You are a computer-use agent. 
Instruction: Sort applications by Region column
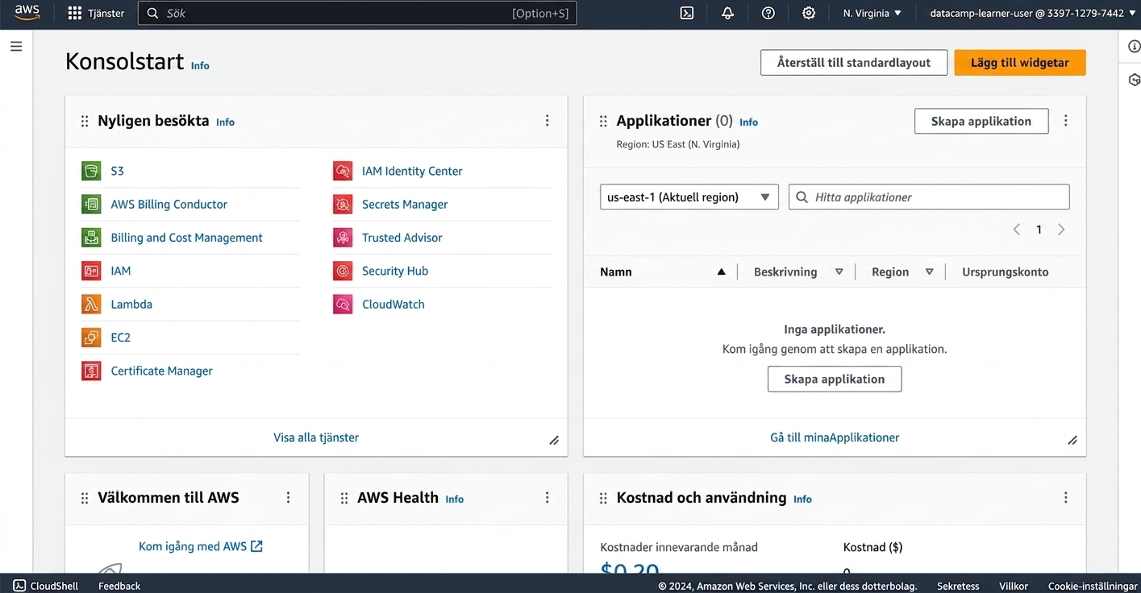(902, 272)
